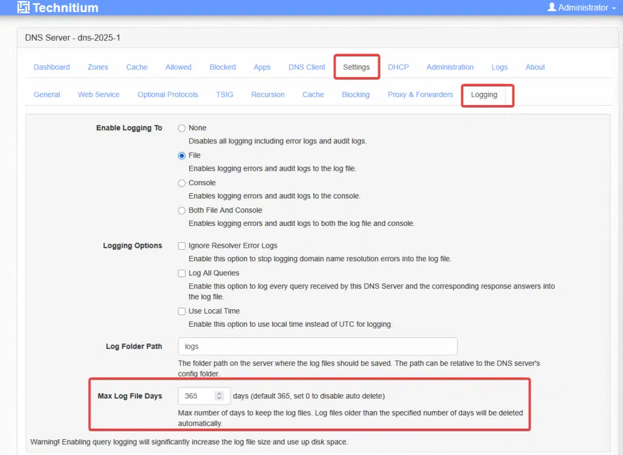The height and width of the screenshot is (455, 623).
Task: Enable Ignore Resolver Error Logs checkbox
Action: coord(182,246)
